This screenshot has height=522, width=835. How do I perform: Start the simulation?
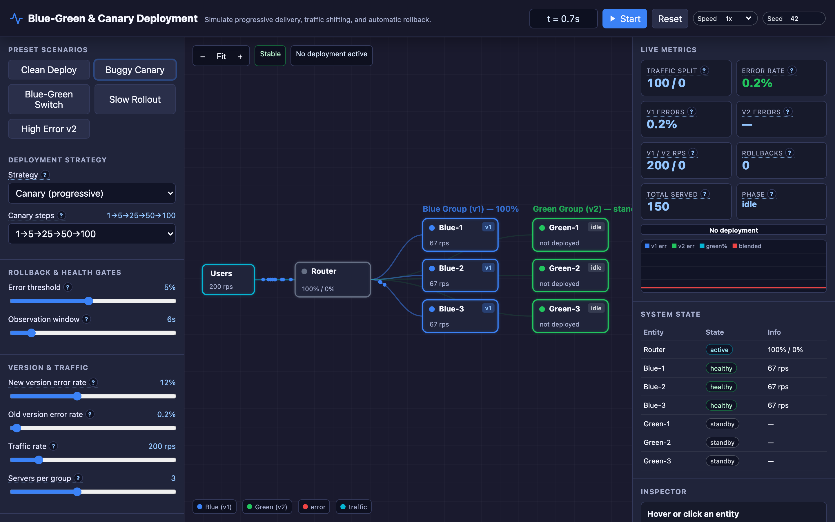click(625, 19)
